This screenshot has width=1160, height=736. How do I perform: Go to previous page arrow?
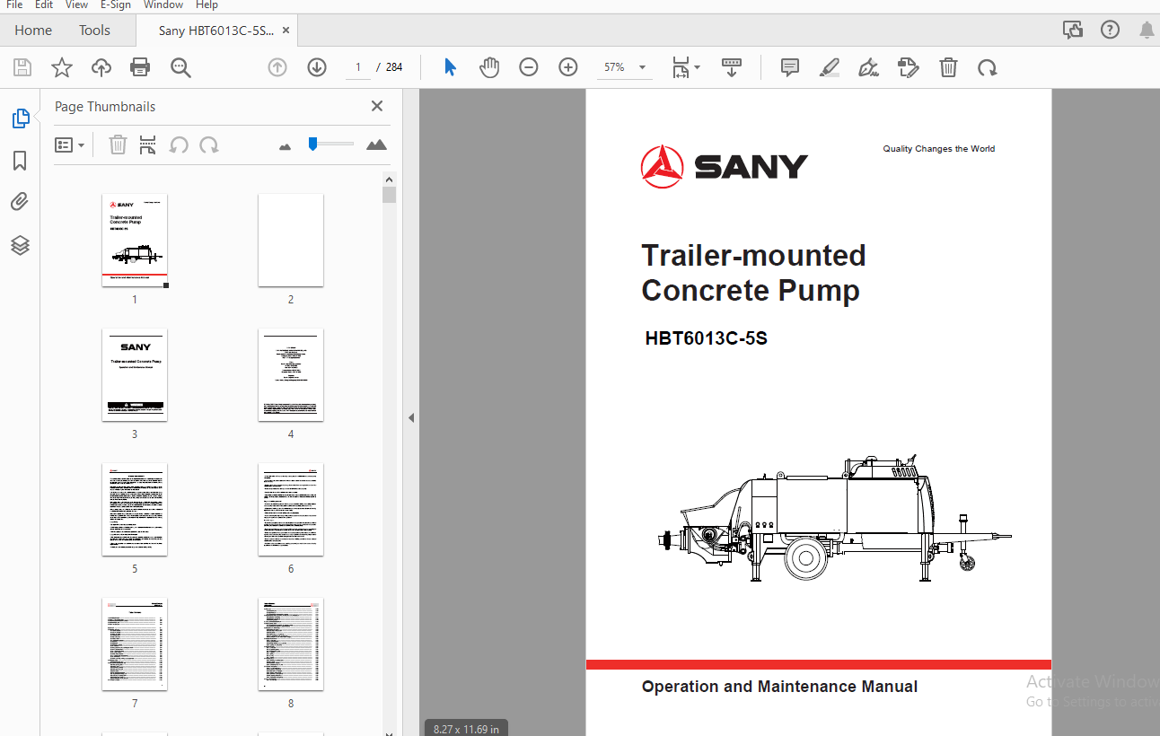pyautogui.click(x=277, y=67)
